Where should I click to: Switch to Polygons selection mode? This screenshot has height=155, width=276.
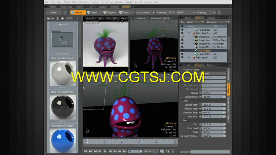click(110, 12)
